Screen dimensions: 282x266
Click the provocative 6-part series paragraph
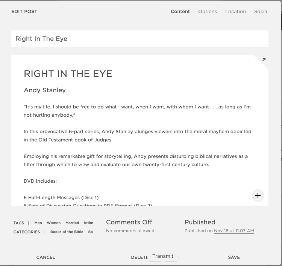138,136
